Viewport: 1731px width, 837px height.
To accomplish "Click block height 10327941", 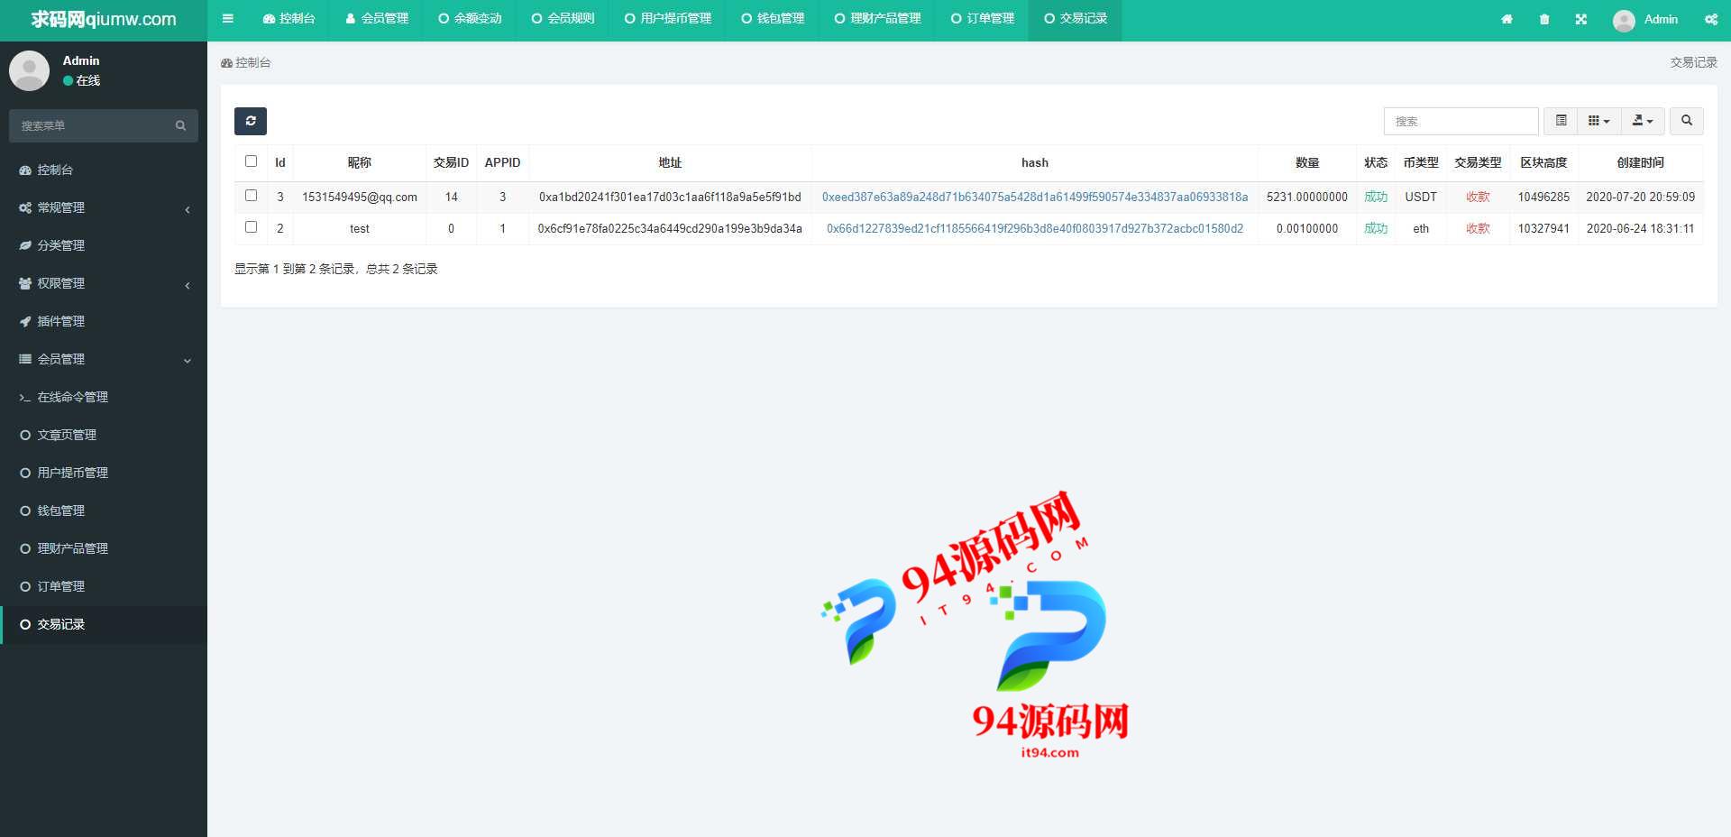I will (1543, 228).
